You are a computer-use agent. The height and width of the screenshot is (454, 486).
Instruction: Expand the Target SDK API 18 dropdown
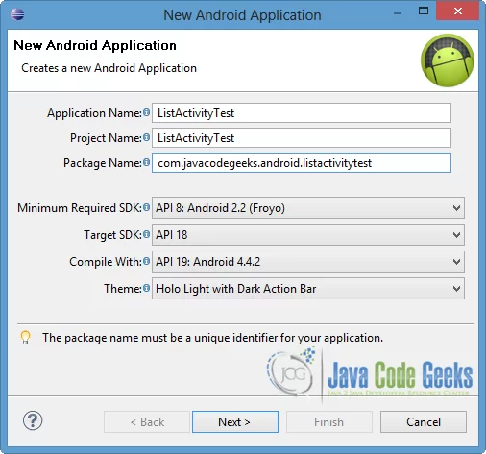coord(308,235)
